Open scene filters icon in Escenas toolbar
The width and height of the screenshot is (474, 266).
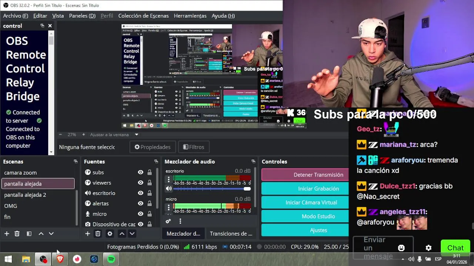pos(29,233)
